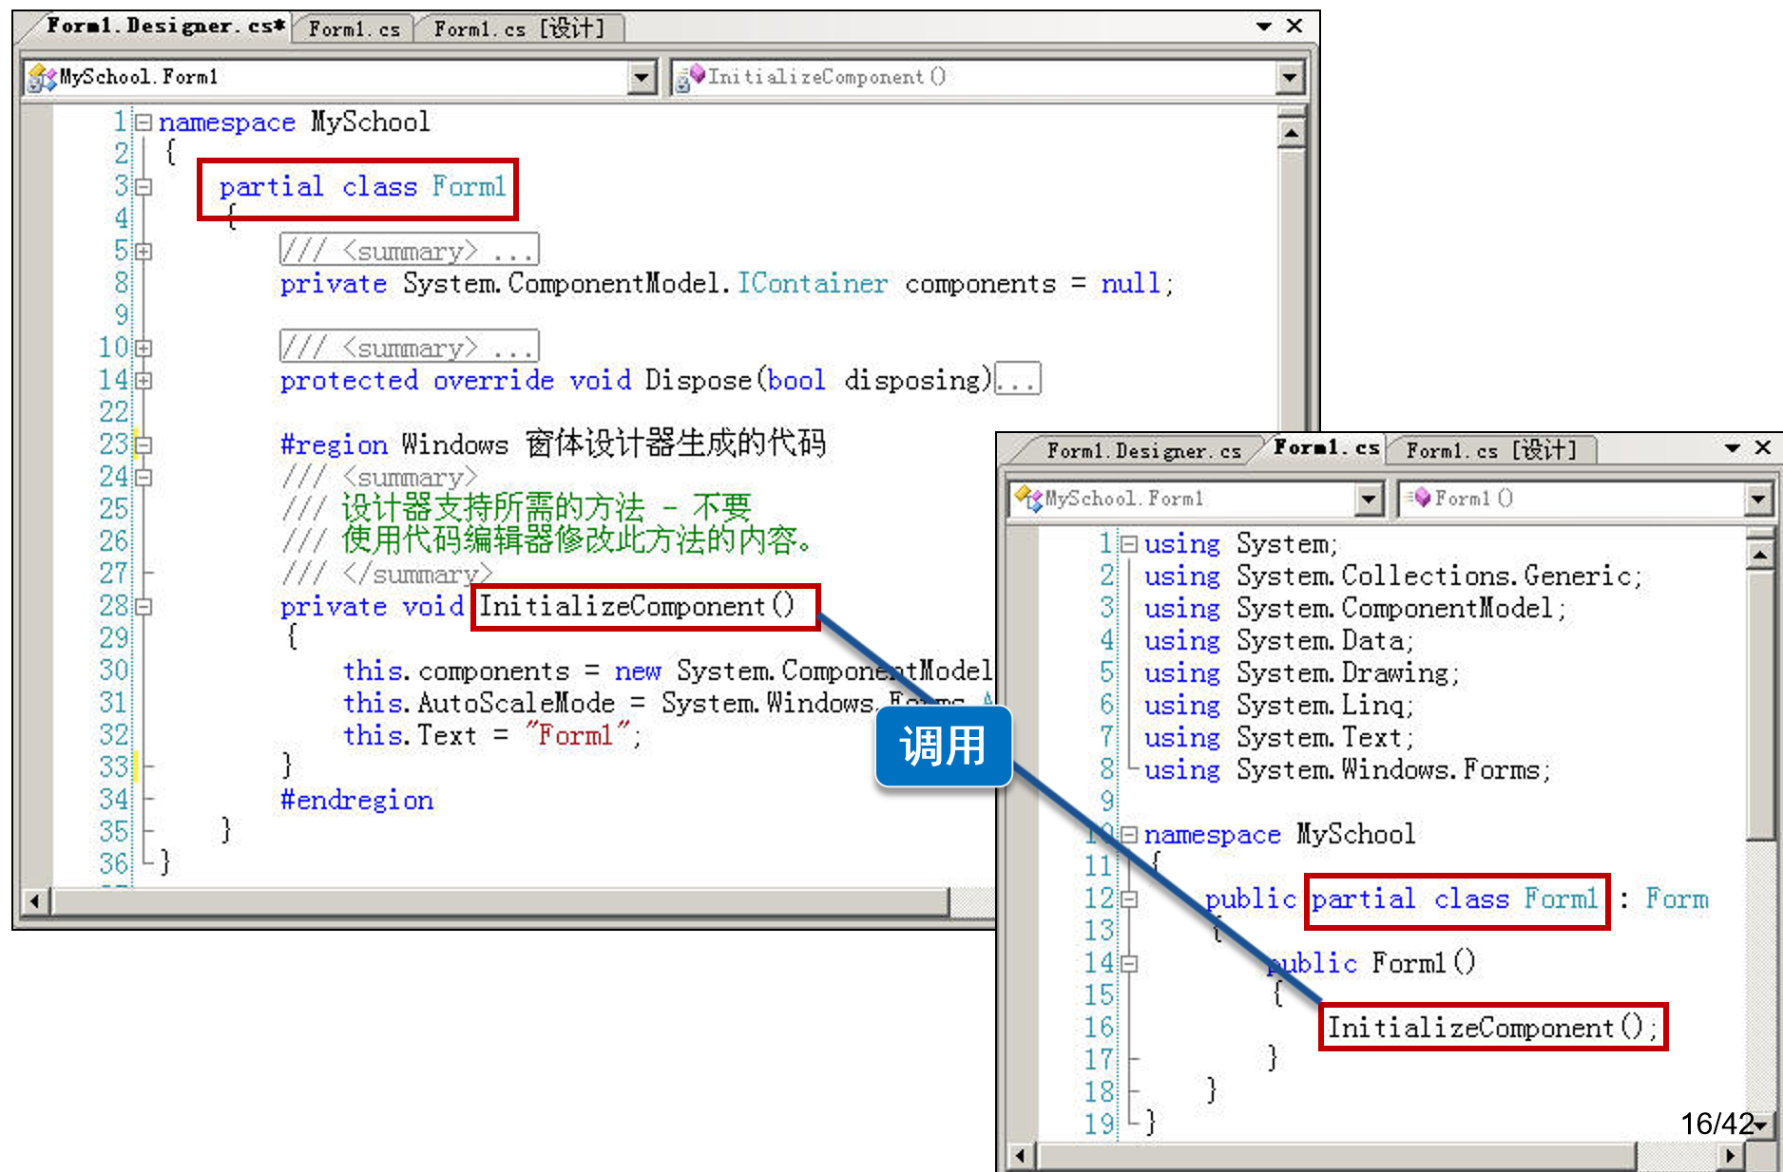This screenshot has height=1172, width=1783.
Task: Collapse using directives block in right editor
Action: coord(1129,544)
